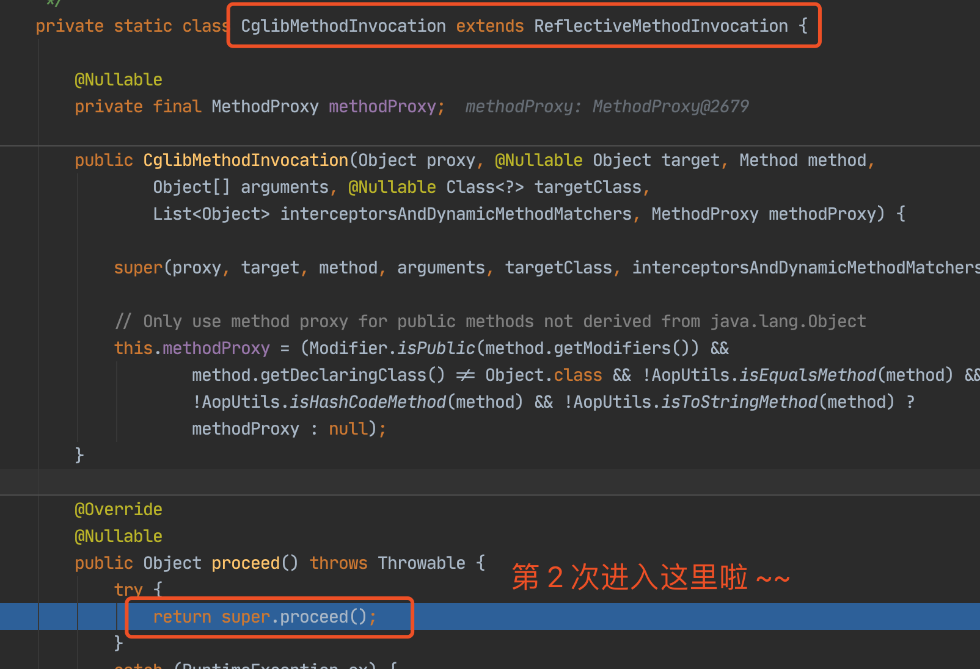Click the inline debug hint MethodProxy@2679

(671, 106)
